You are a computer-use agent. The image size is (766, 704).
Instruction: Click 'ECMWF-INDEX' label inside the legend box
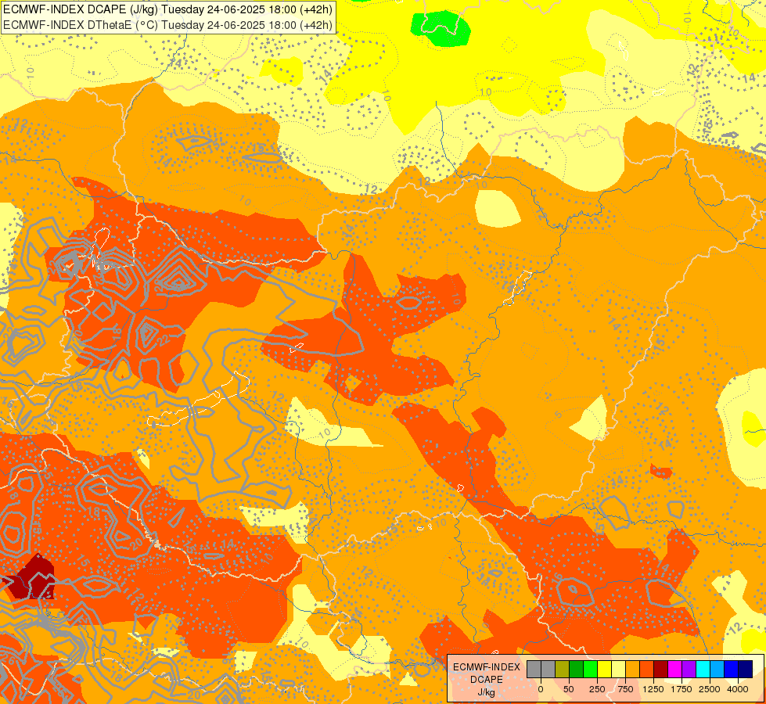(487, 667)
